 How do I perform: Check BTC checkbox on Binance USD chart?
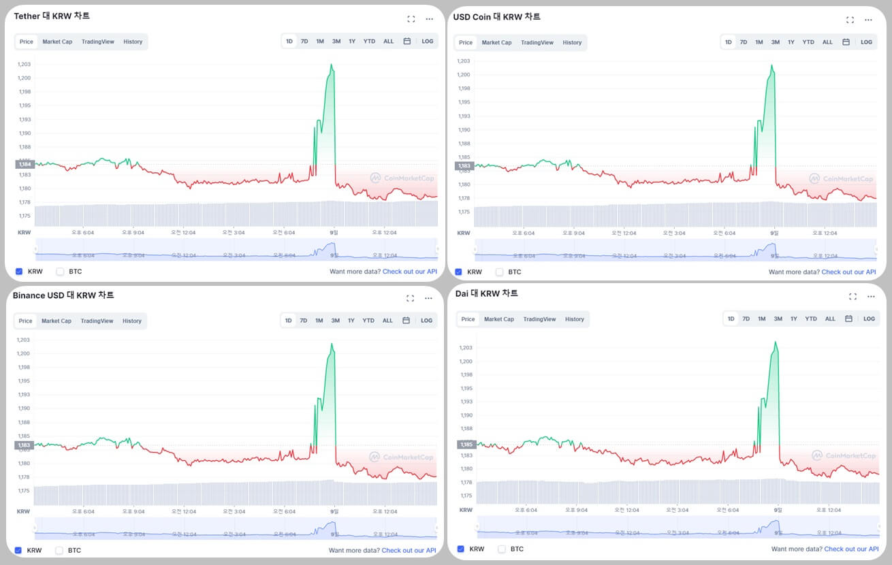pos(59,550)
